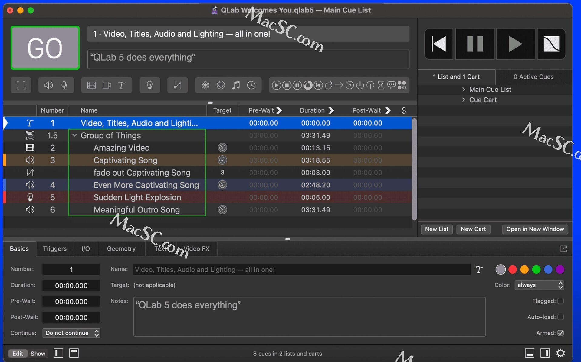
Task: Add a Network cue (snowflake-like icon)
Action: [205, 85]
